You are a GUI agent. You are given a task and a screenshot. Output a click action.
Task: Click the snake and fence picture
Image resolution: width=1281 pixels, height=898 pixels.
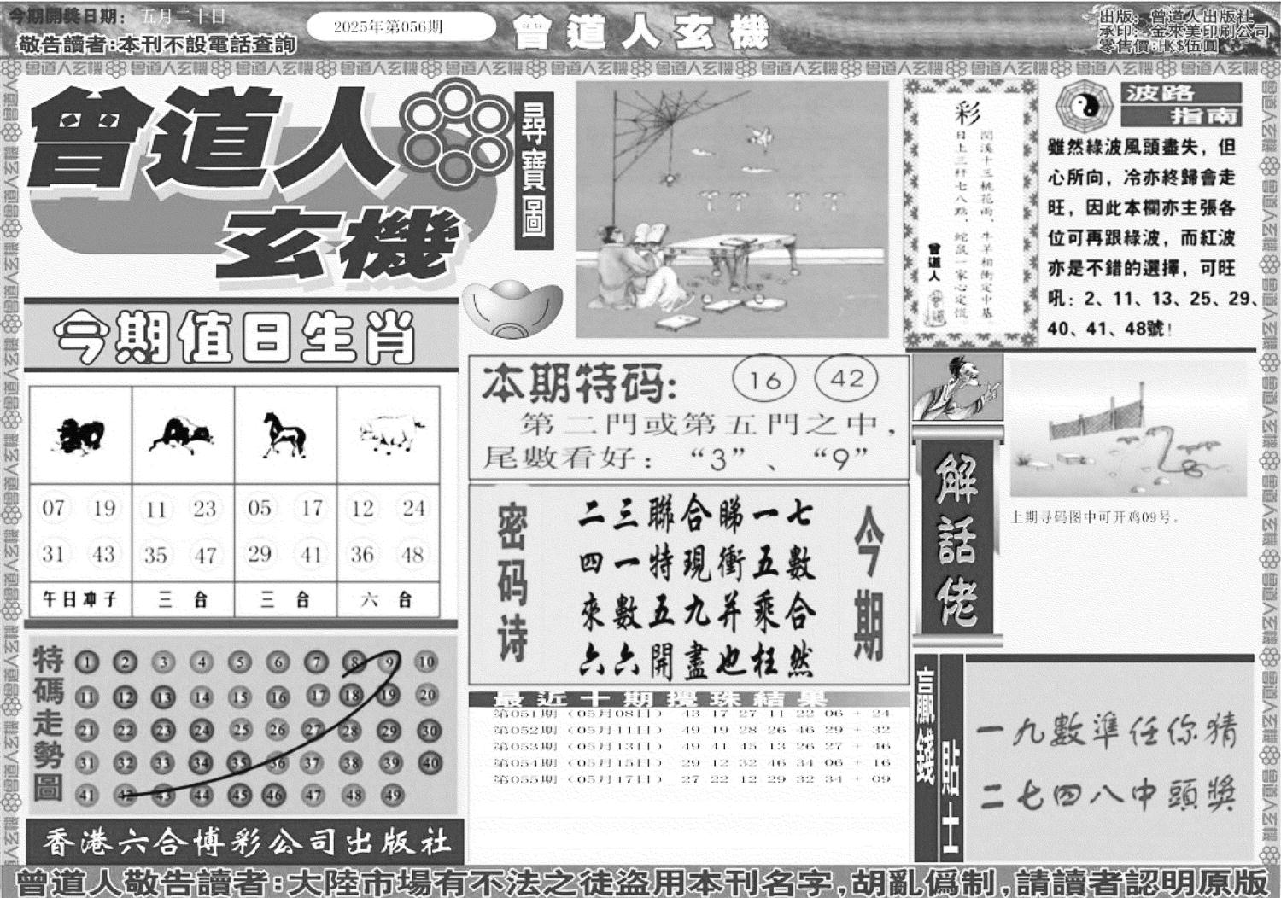coord(1127,429)
